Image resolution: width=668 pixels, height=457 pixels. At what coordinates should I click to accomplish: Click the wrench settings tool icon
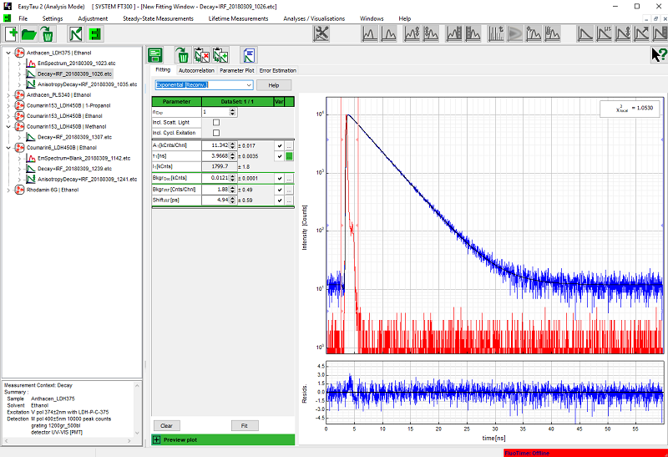click(322, 34)
